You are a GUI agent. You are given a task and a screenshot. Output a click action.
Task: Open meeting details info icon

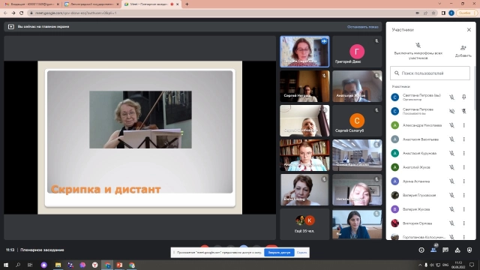421,250
